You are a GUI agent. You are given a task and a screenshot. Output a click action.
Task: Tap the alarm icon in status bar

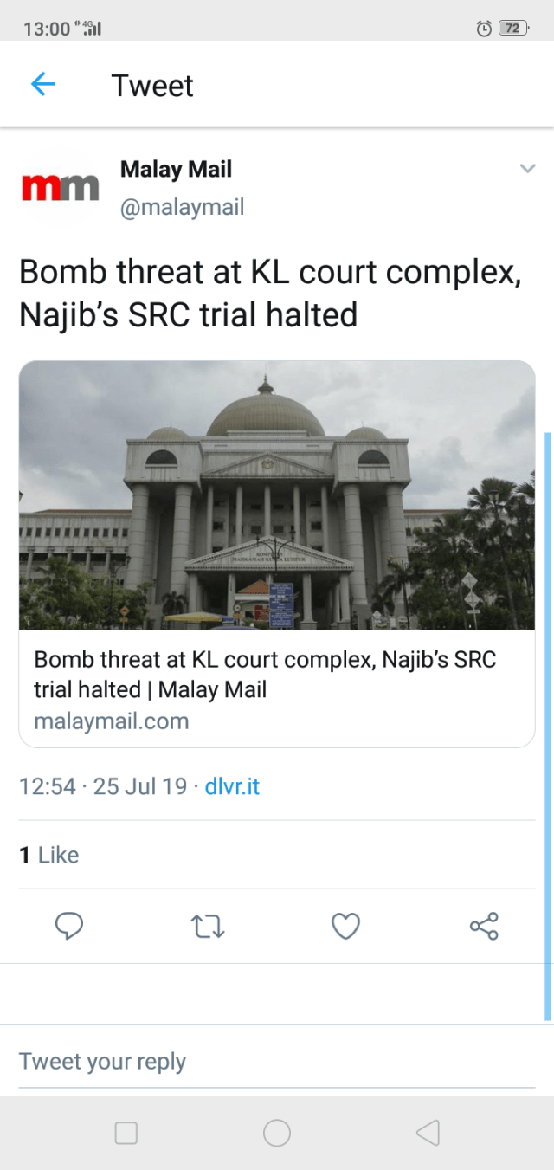pyautogui.click(x=484, y=29)
